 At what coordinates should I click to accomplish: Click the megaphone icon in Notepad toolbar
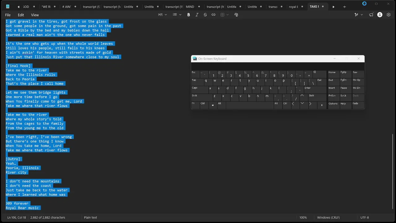pos(371,15)
